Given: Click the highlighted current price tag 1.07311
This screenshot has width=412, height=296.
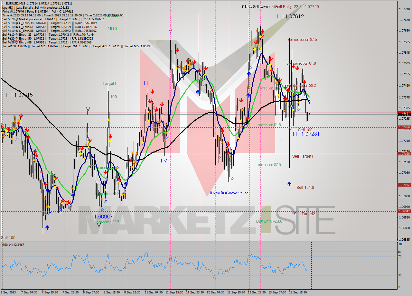Looking at the screenshot, I should click(x=404, y=114).
